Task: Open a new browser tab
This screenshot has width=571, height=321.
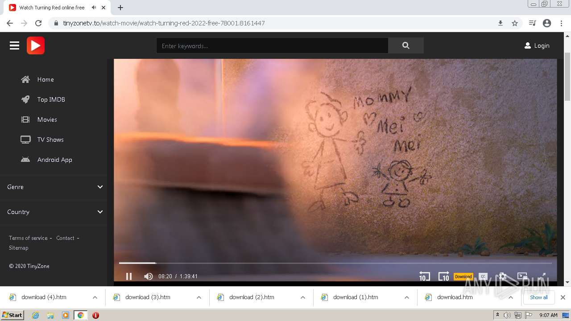Action: pos(120,8)
